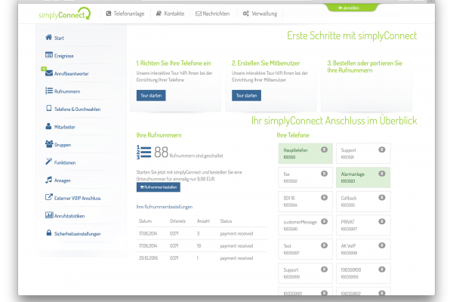453x302 pixels.
Task: Select the 100359100 phone card
Action: click(363, 273)
